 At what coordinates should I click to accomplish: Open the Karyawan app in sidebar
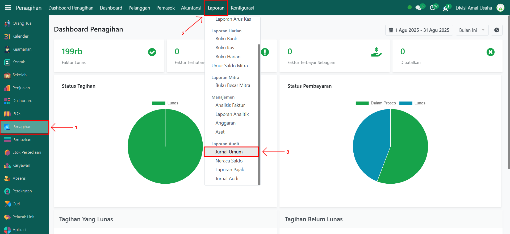[x=21, y=165]
